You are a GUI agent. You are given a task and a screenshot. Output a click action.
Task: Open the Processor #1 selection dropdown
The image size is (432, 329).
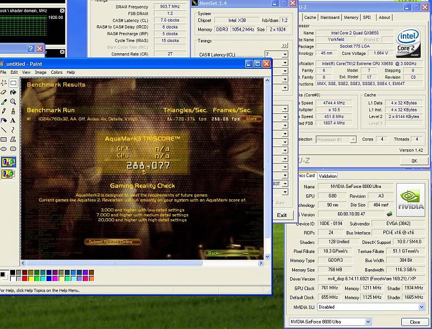353,139
